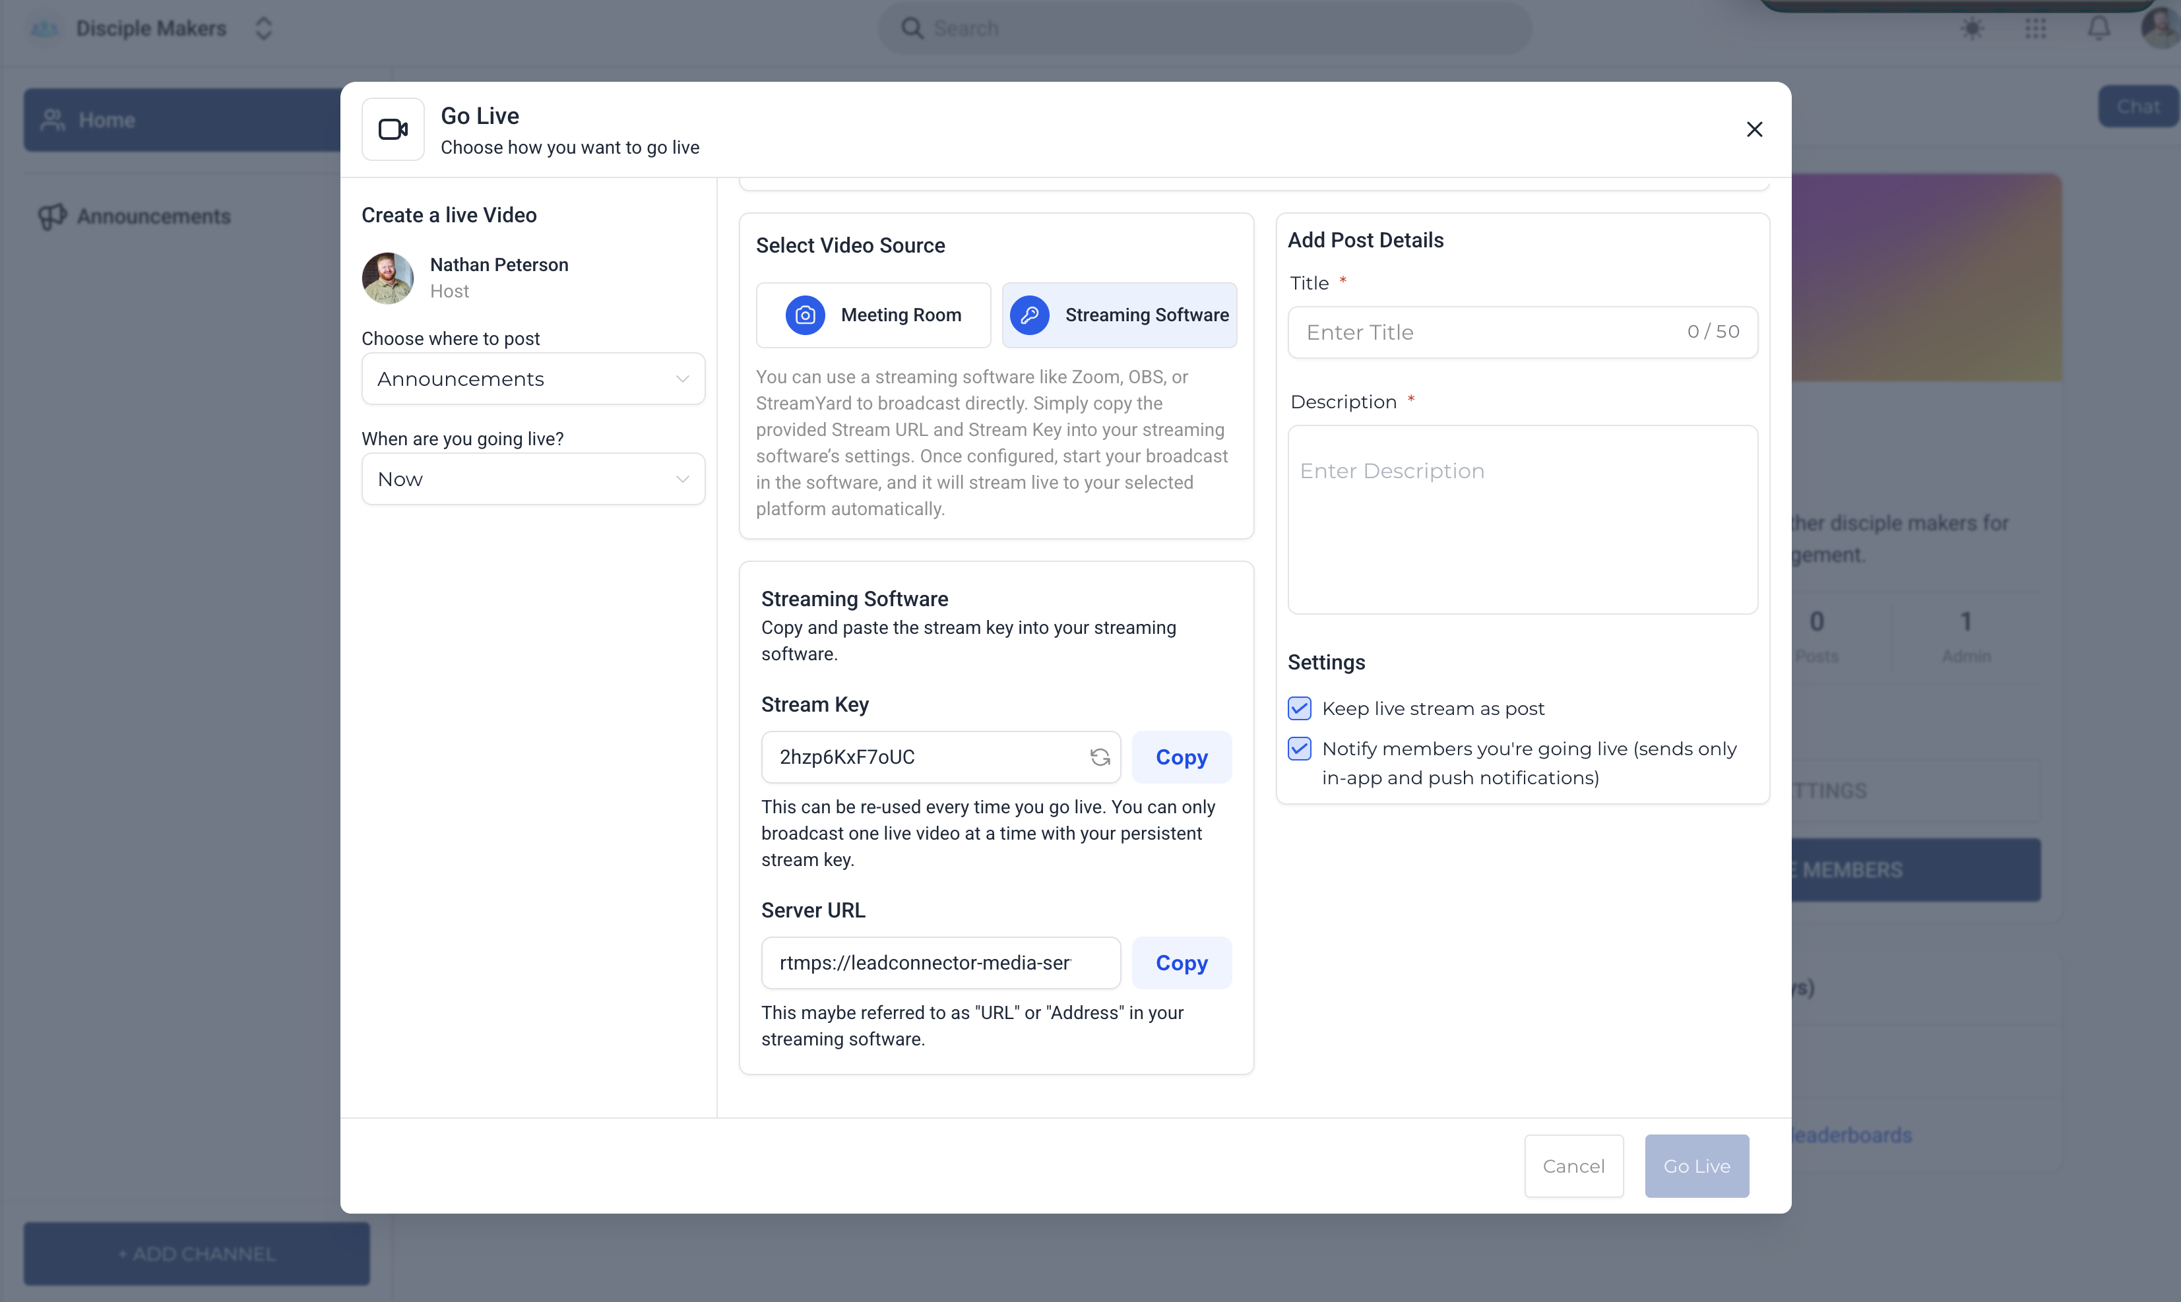2181x1302 pixels.
Task: Copy the Stream Key
Action: coord(1182,757)
